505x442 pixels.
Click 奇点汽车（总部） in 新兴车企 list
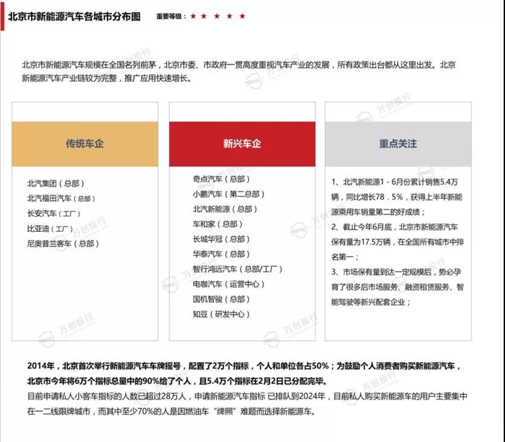[x=221, y=179]
